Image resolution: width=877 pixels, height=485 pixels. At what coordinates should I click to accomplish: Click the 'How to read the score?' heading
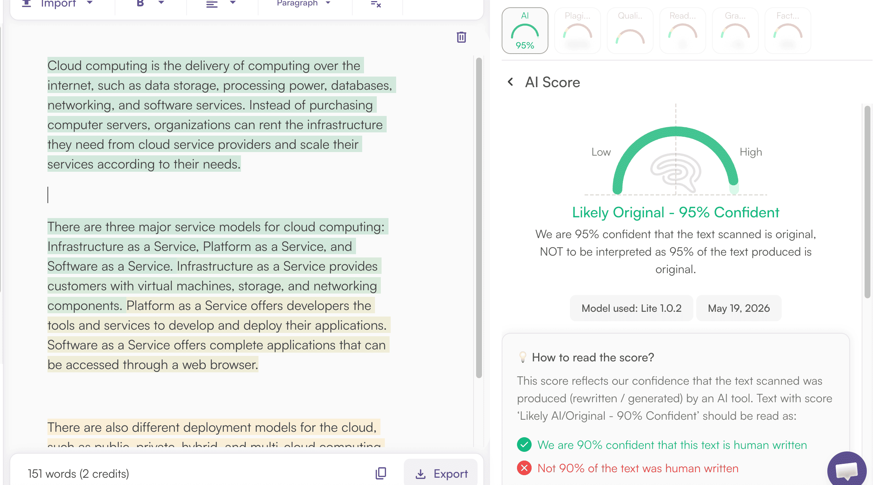[593, 357]
